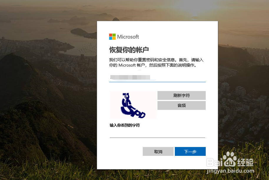The height and width of the screenshot is (180, 269).
Task: Refresh the CAPTCHA with 刷新字符 button
Action: click(182, 95)
